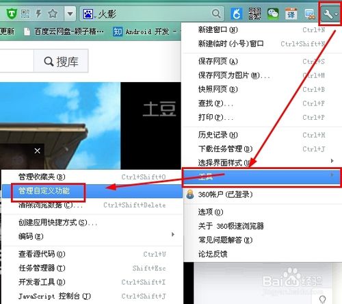Open 常见问题解答(E) entry
Screen dimensions: 342x304
tap(261, 240)
